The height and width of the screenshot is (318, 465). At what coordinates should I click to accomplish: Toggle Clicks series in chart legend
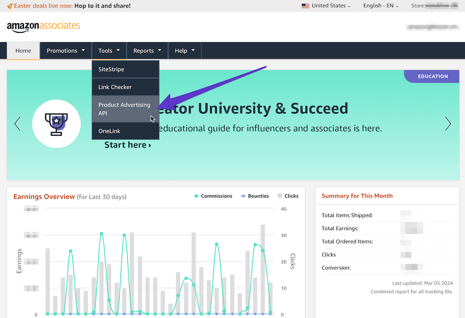(x=287, y=196)
